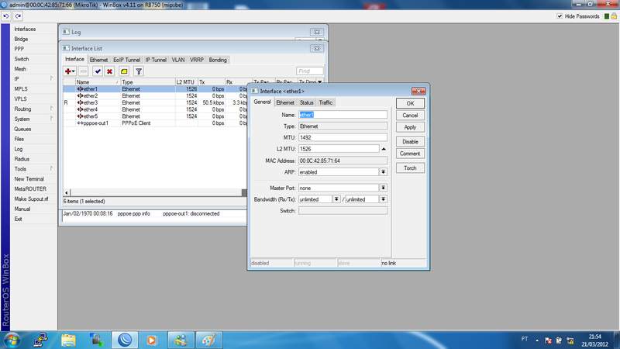Collapse the L2 MTU field arrow
The width and height of the screenshot is (620, 349).
click(384, 149)
